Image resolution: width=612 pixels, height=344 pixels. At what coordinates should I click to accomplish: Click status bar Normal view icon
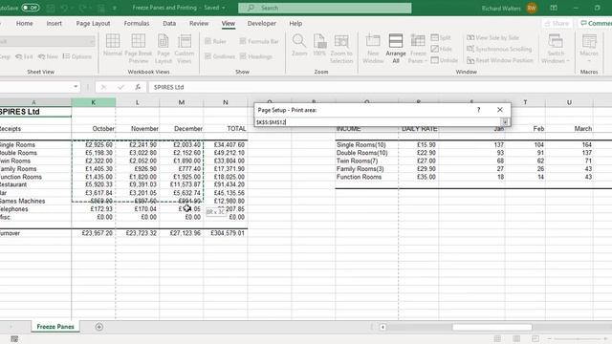coord(497,338)
